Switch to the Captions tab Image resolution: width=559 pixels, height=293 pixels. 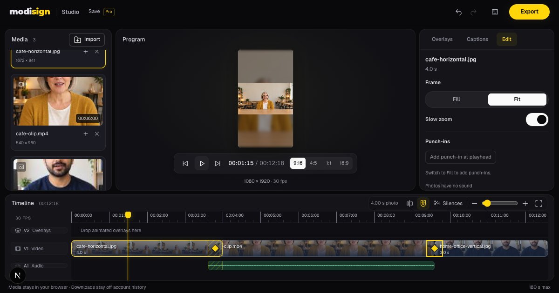click(477, 40)
